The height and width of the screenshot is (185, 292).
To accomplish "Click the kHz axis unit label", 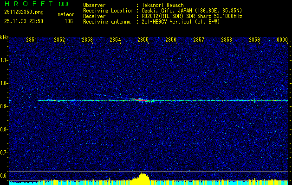I will coord(4,37).
